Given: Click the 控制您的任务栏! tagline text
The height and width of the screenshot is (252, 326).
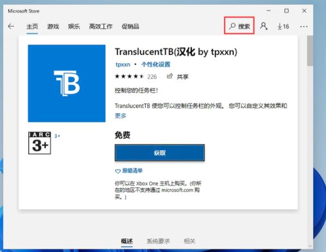Looking at the screenshot, I should 136,90.
